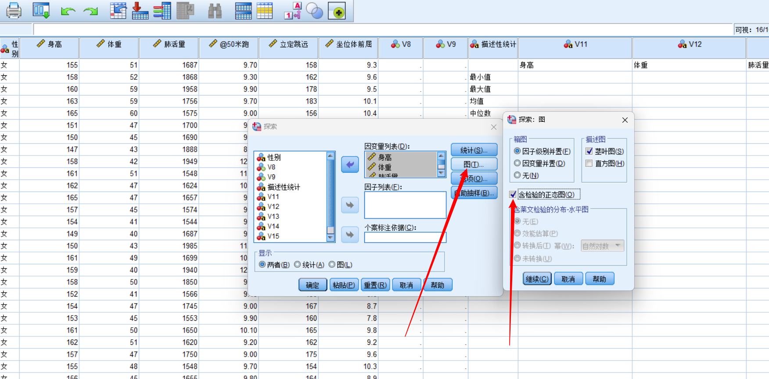Click the dependent list scrollbar up arrow

coord(442,156)
